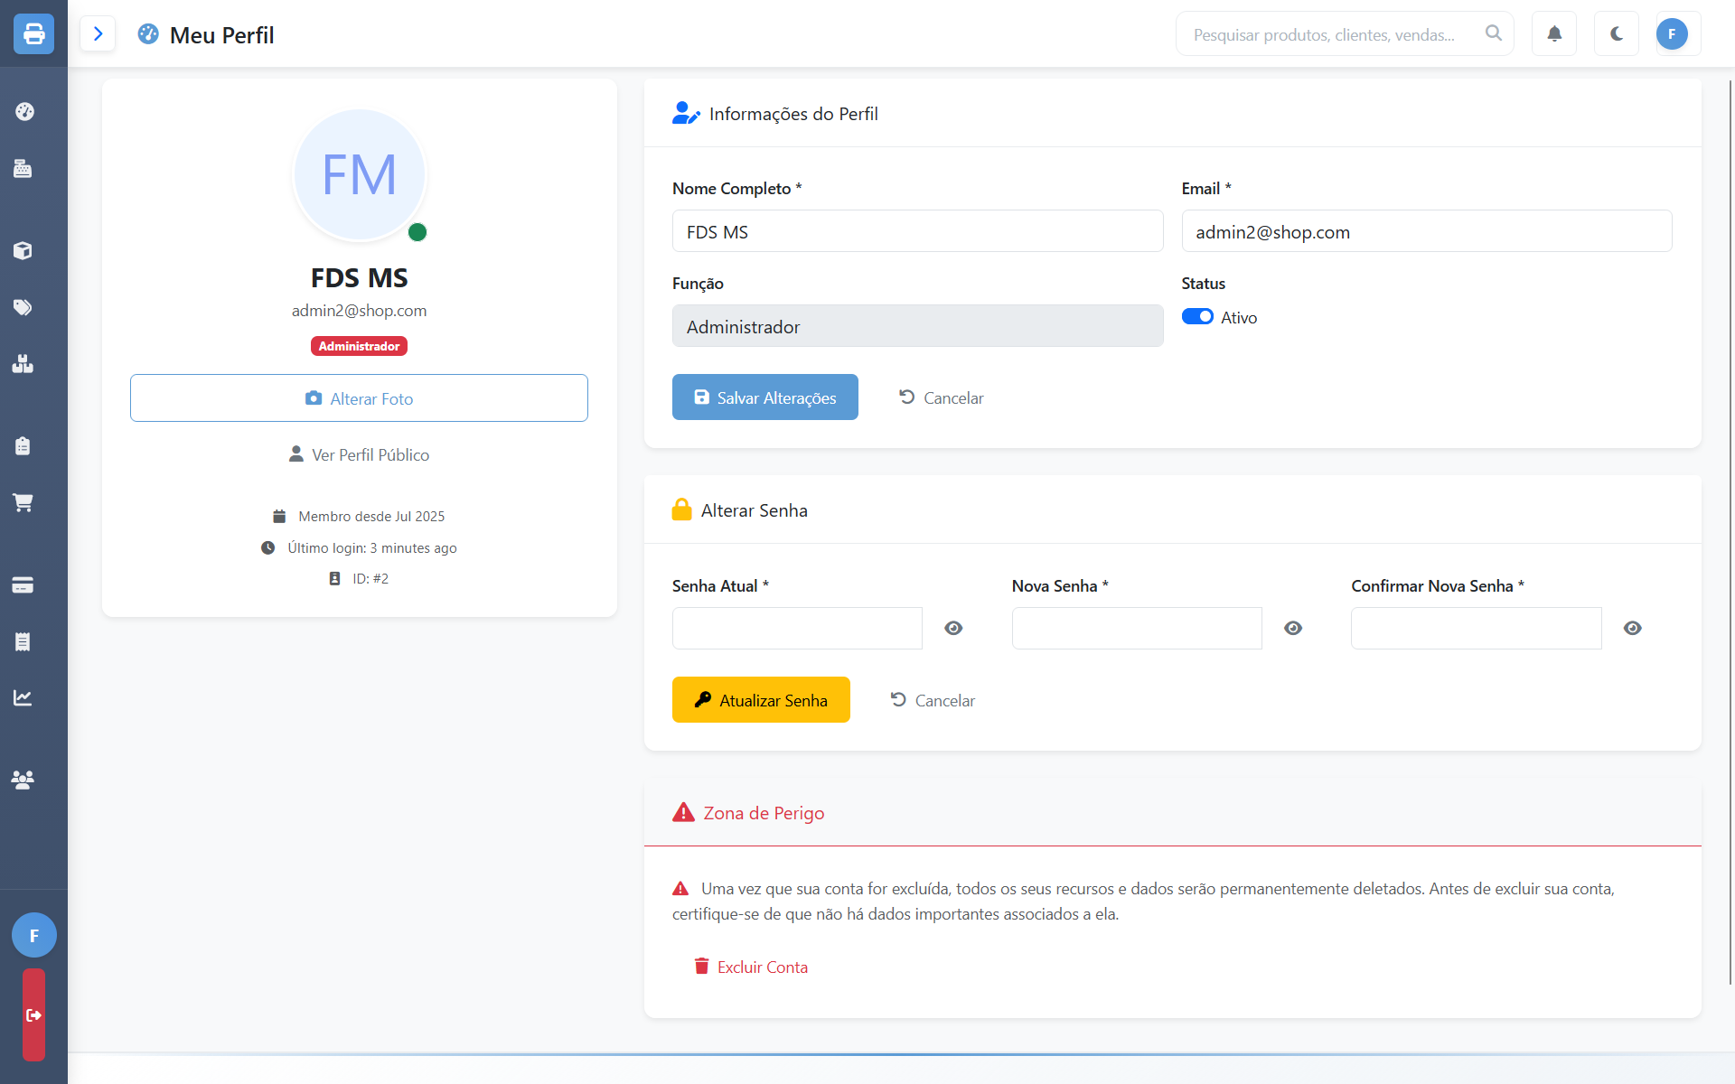Click the receipt icon in the sidebar

[x=23, y=641]
